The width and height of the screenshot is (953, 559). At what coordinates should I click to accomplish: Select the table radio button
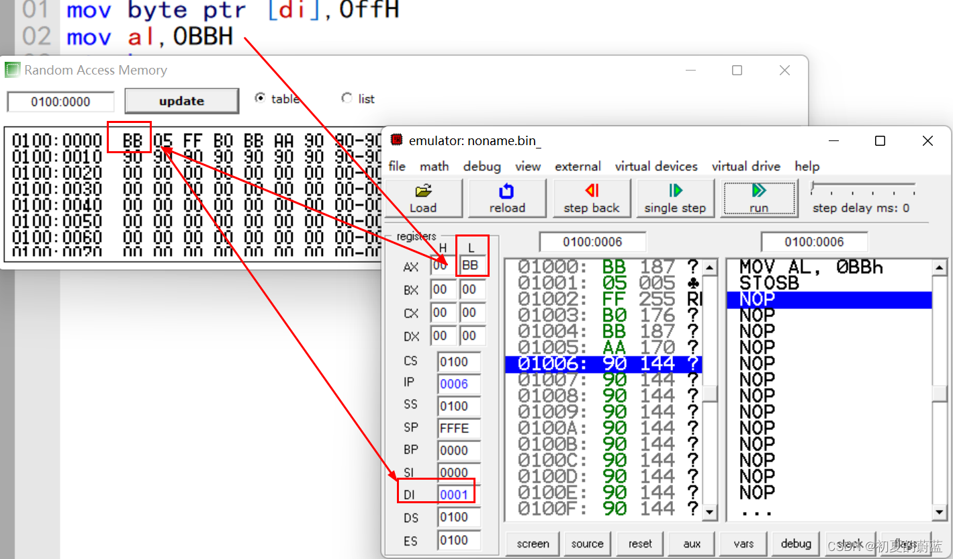coord(261,98)
